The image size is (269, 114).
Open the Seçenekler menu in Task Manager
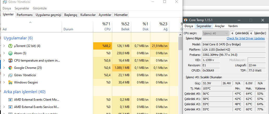click(22, 8)
